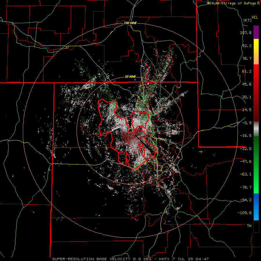Click the -63.1 velocity scale value
The image size is (261, 261).
tap(246, 174)
